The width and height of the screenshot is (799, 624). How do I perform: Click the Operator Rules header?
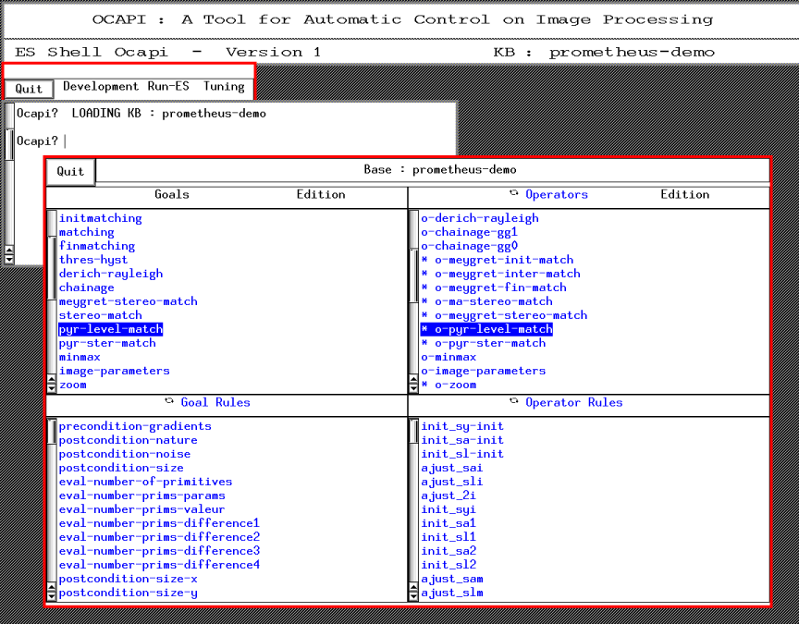tap(573, 402)
